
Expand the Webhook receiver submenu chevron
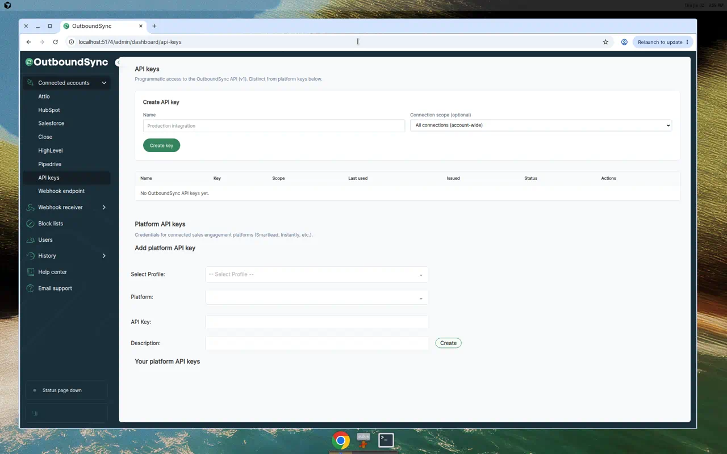(x=104, y=208)
